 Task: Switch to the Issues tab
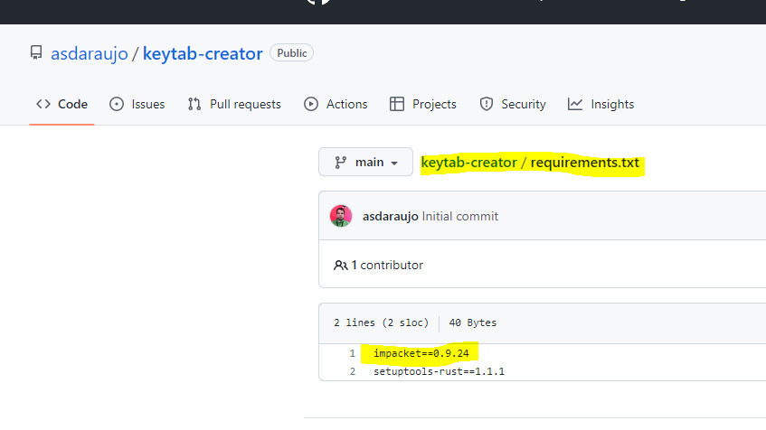point(147,104)
